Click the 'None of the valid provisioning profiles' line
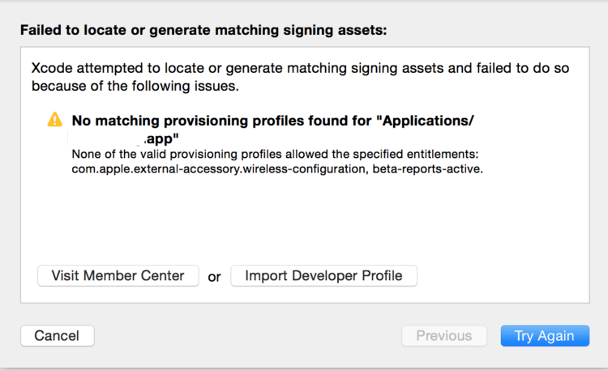608x370 pixels. pos(275,154)
